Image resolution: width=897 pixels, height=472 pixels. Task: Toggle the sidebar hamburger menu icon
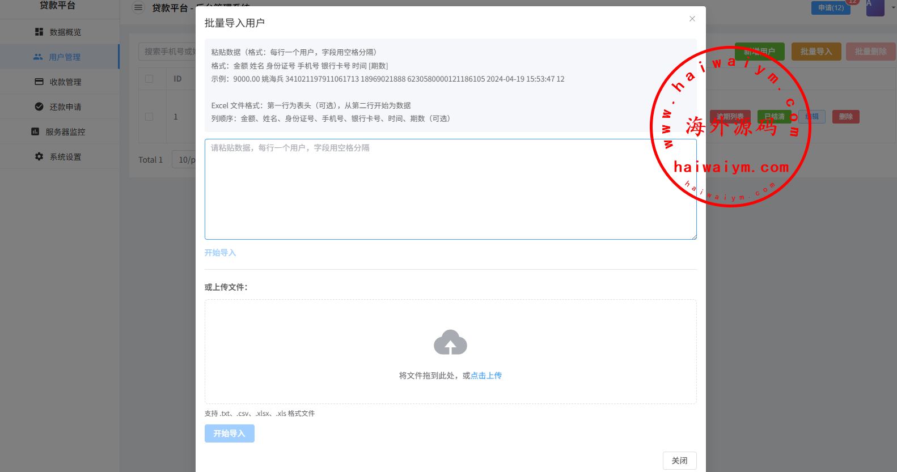click(138, 8)
